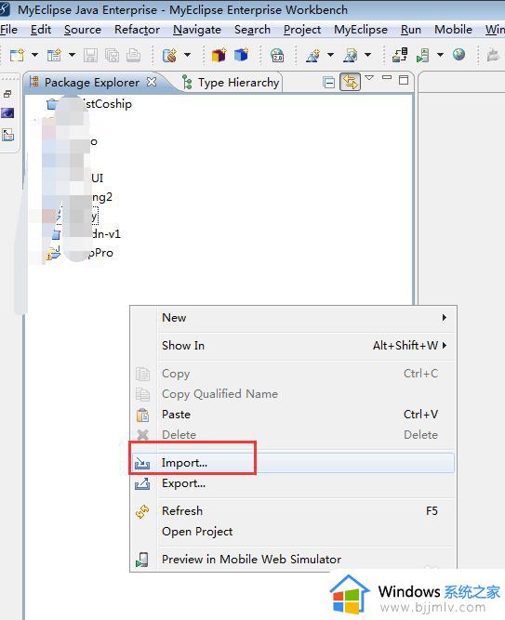Open the Refactor menu
This screenshot has height=620, width=505.
[x=137, y=30]
